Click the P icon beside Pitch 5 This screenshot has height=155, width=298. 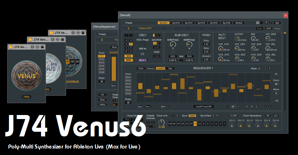click(269, 69)
